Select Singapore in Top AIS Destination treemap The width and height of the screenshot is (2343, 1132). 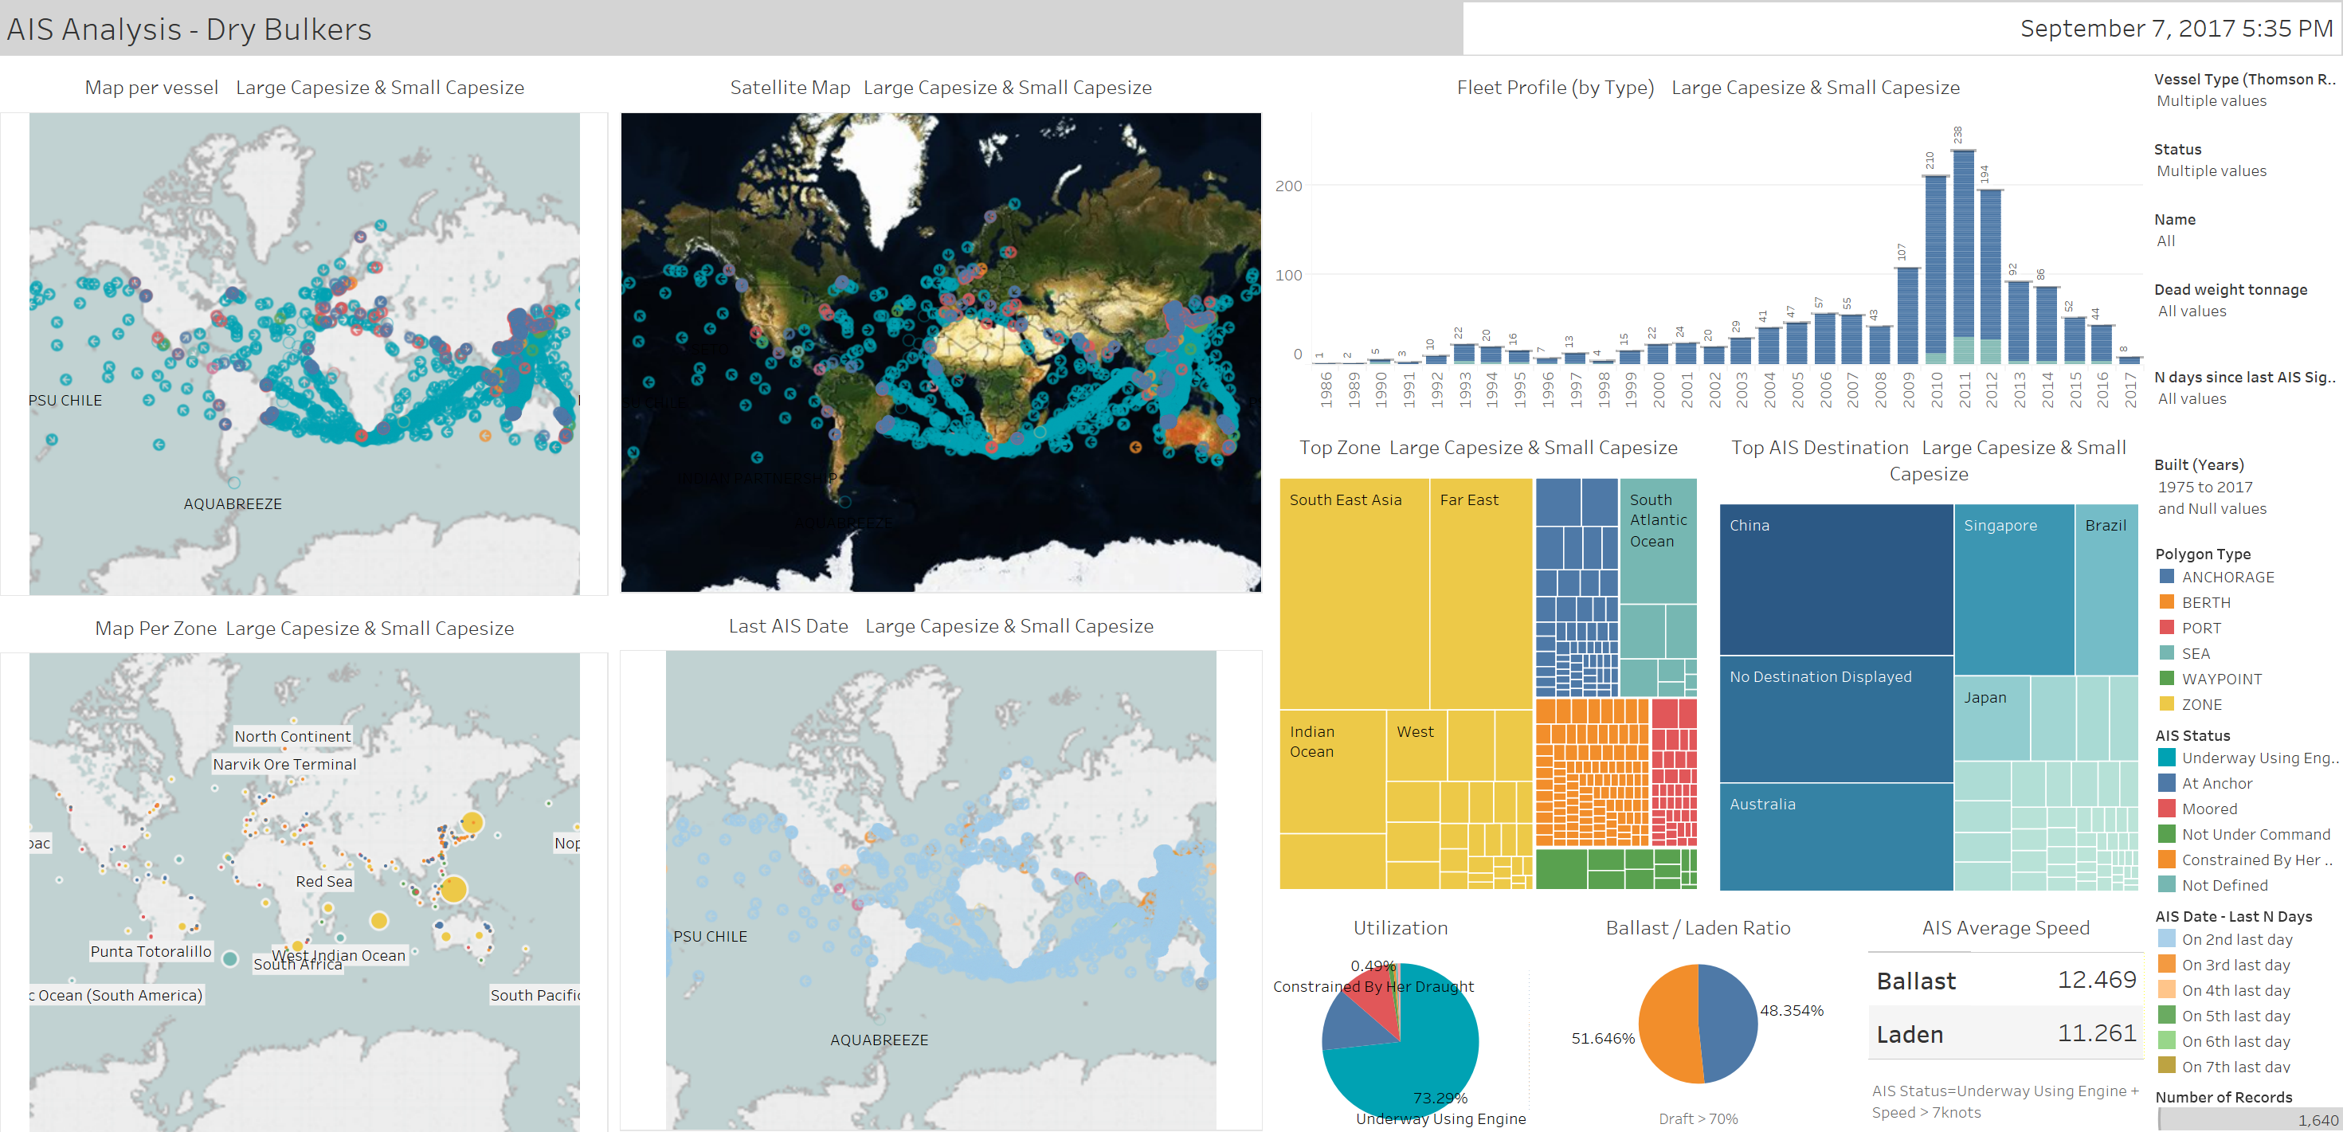pos(2015,590)
